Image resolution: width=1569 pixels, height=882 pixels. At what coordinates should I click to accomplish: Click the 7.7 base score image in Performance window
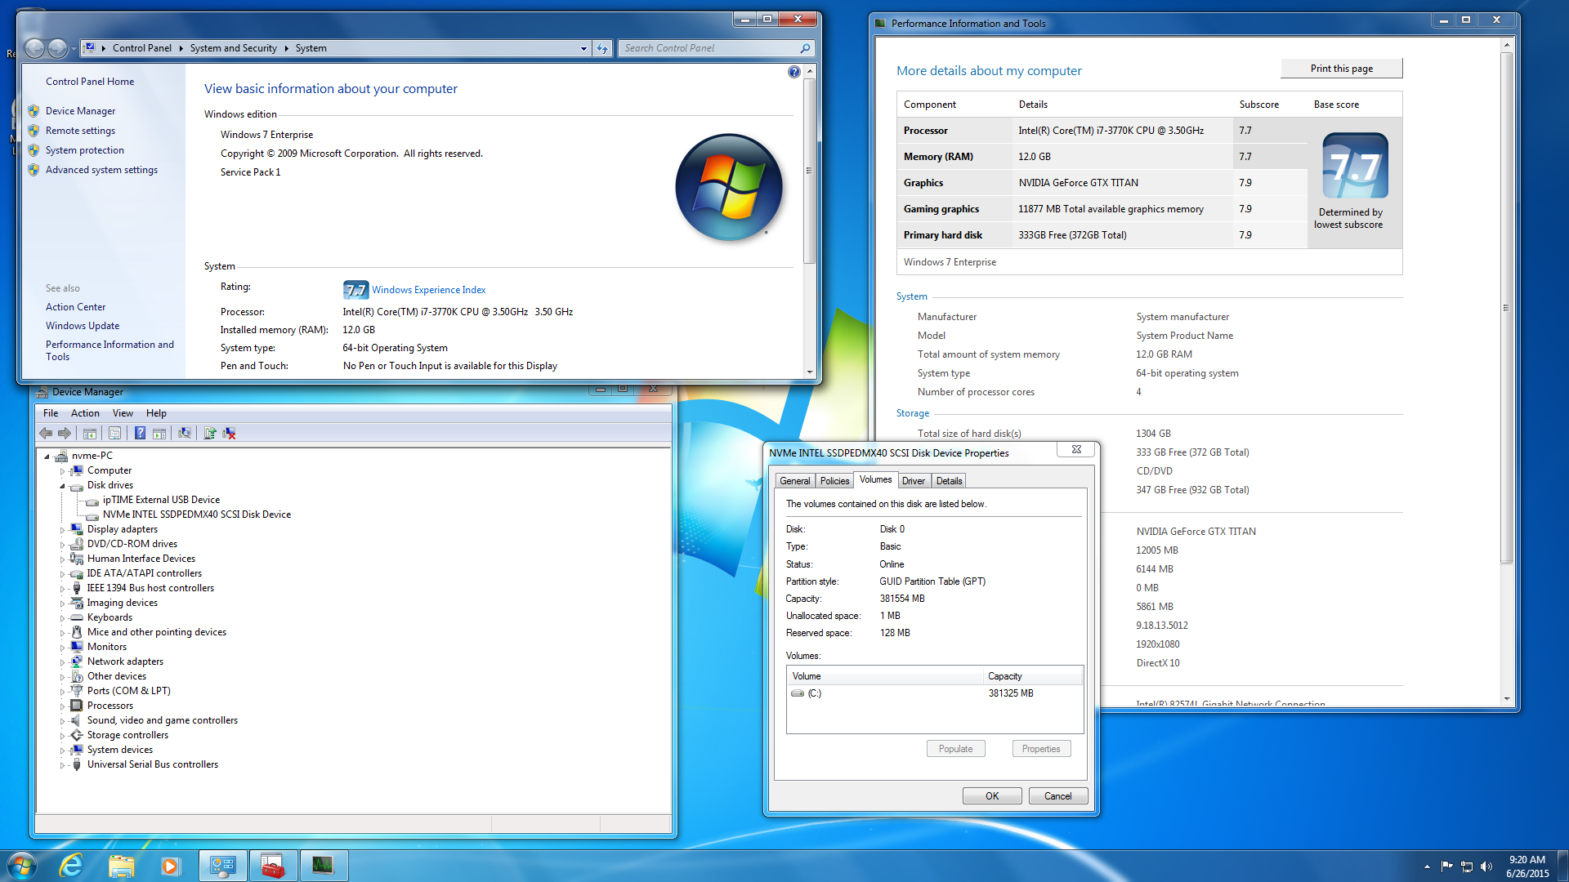pyautogui.click(x=1355, y=166)
